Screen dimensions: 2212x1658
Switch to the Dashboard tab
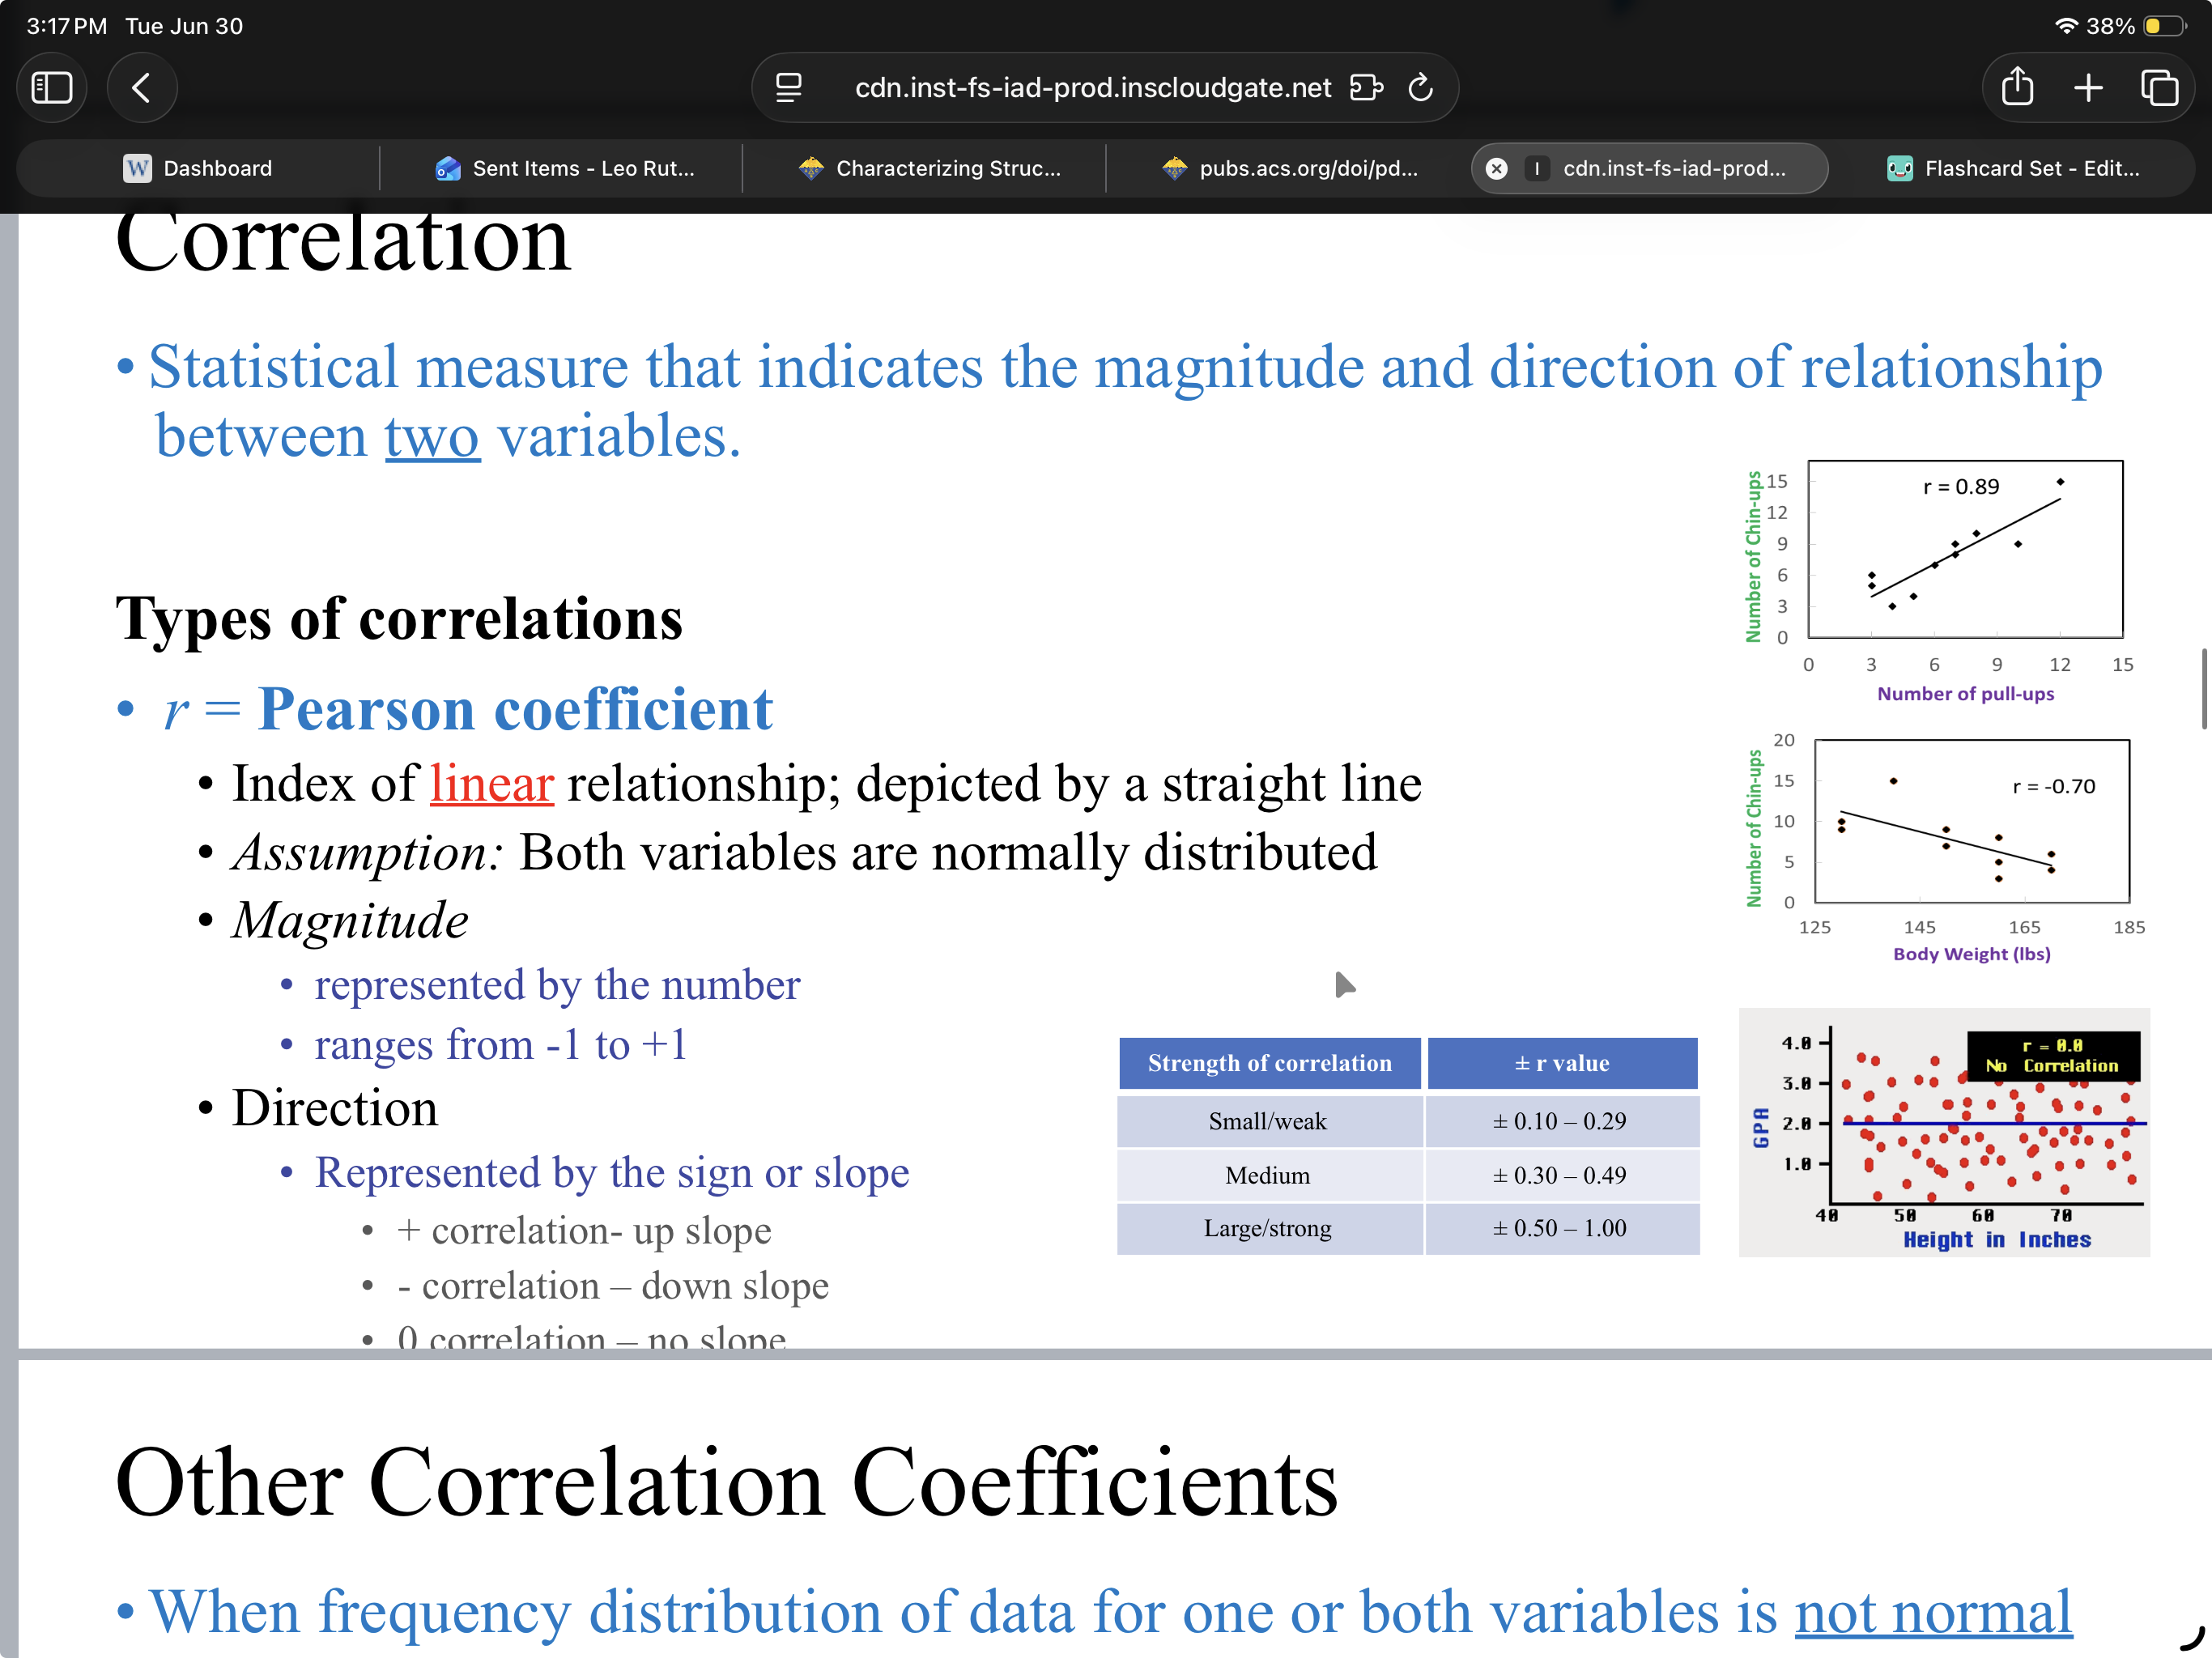pos(198,168)
